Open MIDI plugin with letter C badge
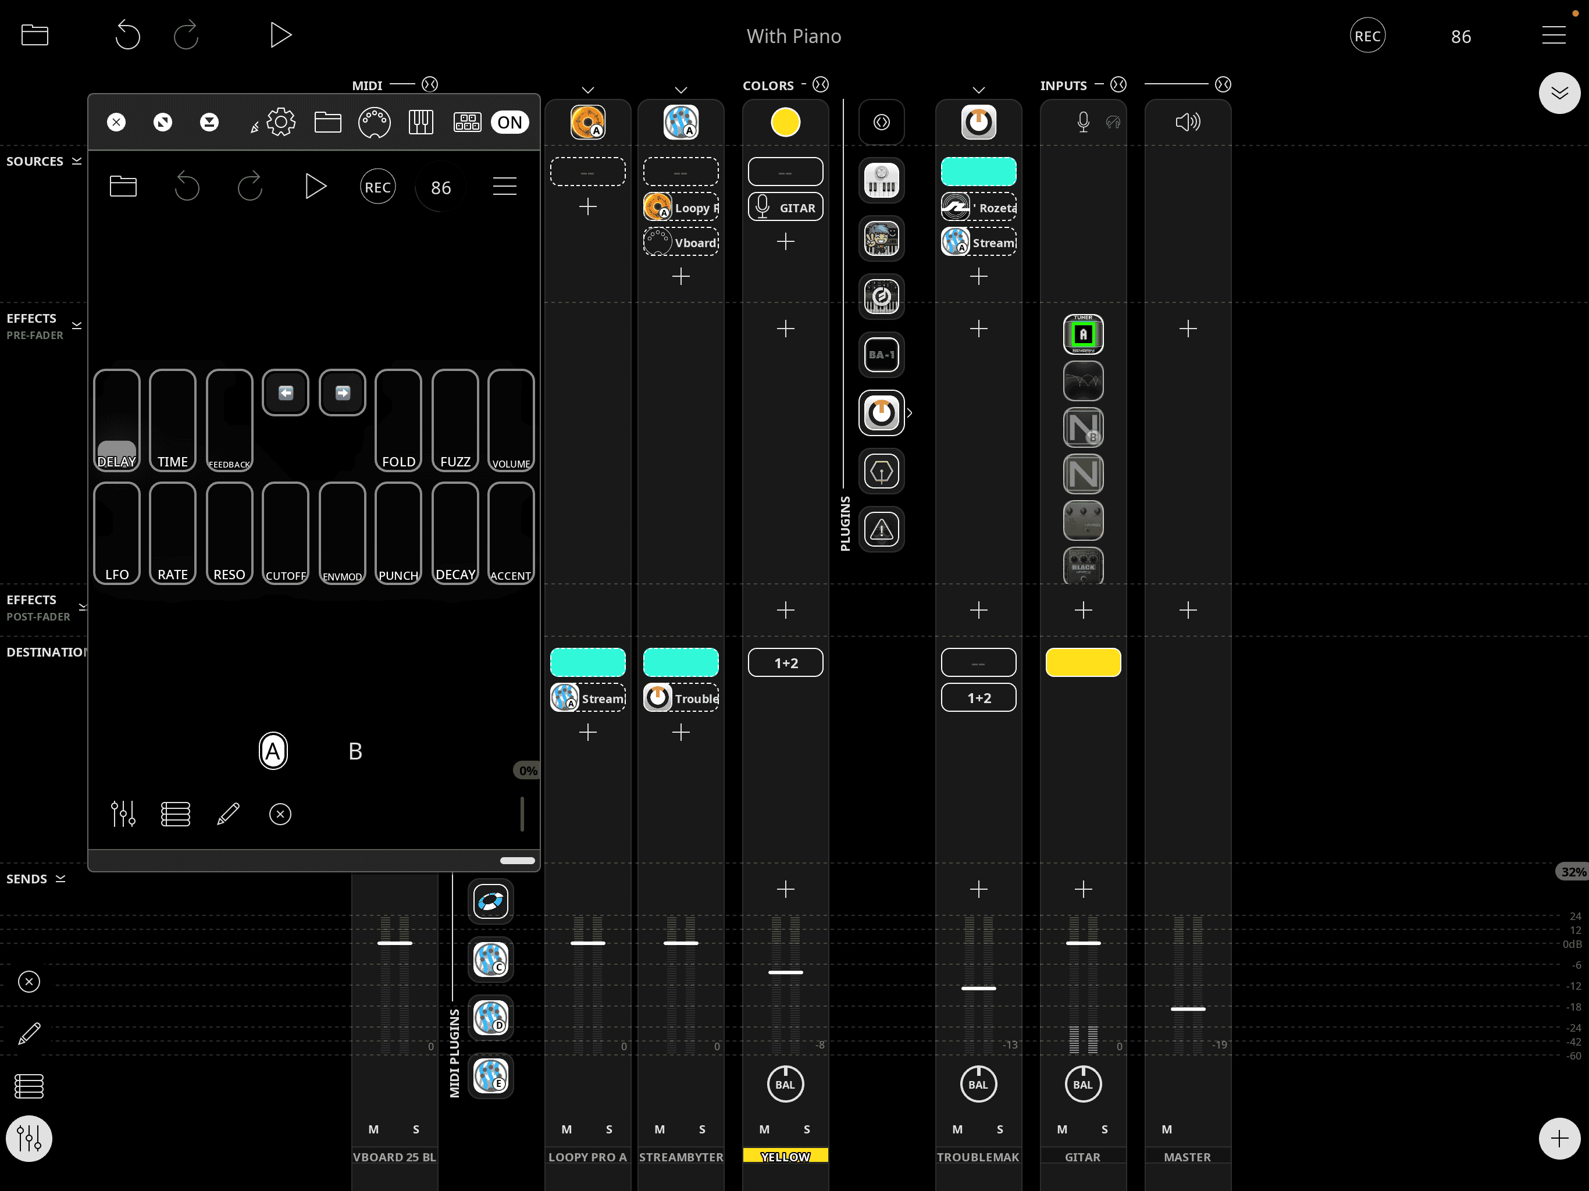 (491, 959)
